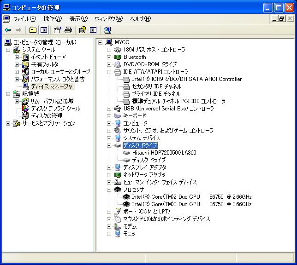Expand the リムーバブル記憶域 node

[17, 102]
